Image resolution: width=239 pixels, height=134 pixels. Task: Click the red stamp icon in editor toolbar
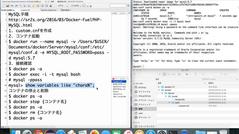(51, 6)
